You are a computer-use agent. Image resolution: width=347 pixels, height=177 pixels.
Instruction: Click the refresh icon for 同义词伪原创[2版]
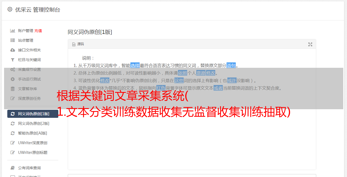(12, 123)
